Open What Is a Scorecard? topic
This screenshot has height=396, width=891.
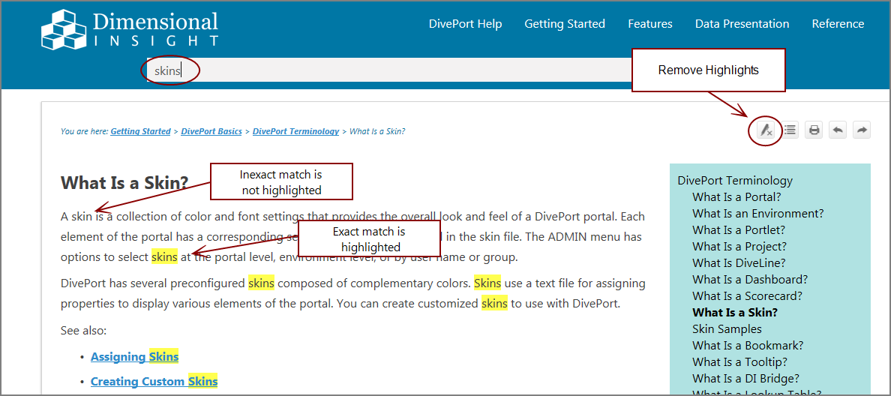(x=747, y=296)
